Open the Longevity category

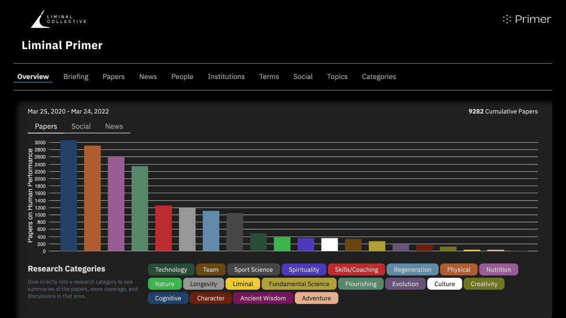(x=204, y=284)
